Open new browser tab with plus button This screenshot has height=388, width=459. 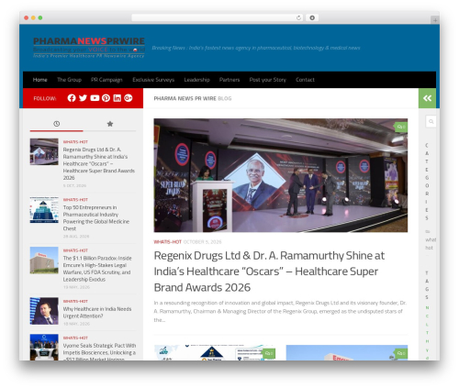tap(435, 20)
